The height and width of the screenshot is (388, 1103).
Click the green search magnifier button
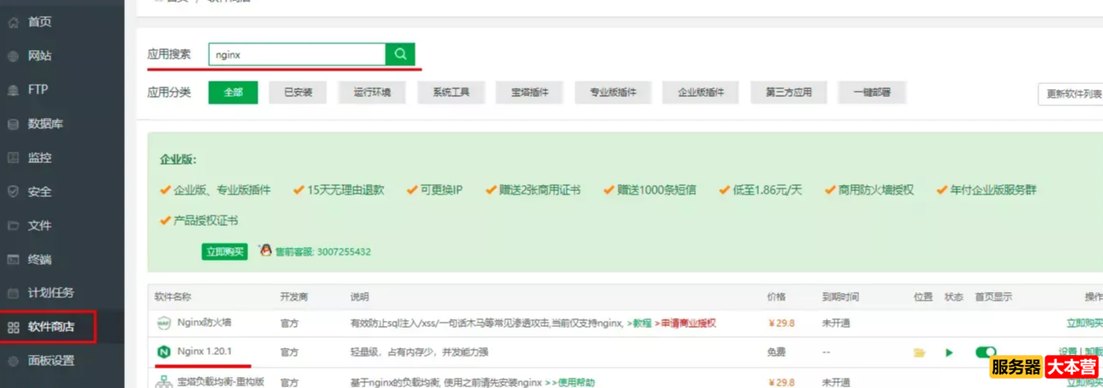tap(400, 54)
